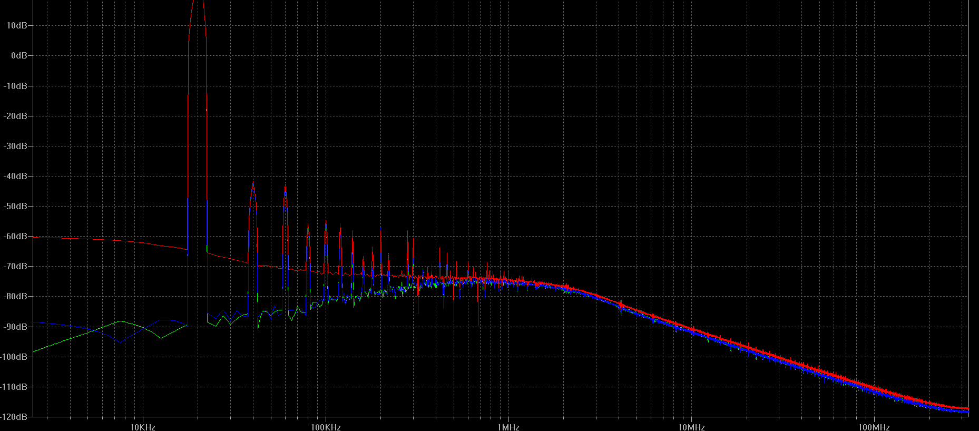Click the 0dB vertical axis label
The height and width of the screenshot is (431, 979).
(x=19, y=55)
